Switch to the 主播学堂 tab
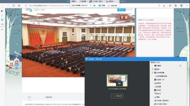This screenshot has height=106, width=190. (x=48, y=97)
